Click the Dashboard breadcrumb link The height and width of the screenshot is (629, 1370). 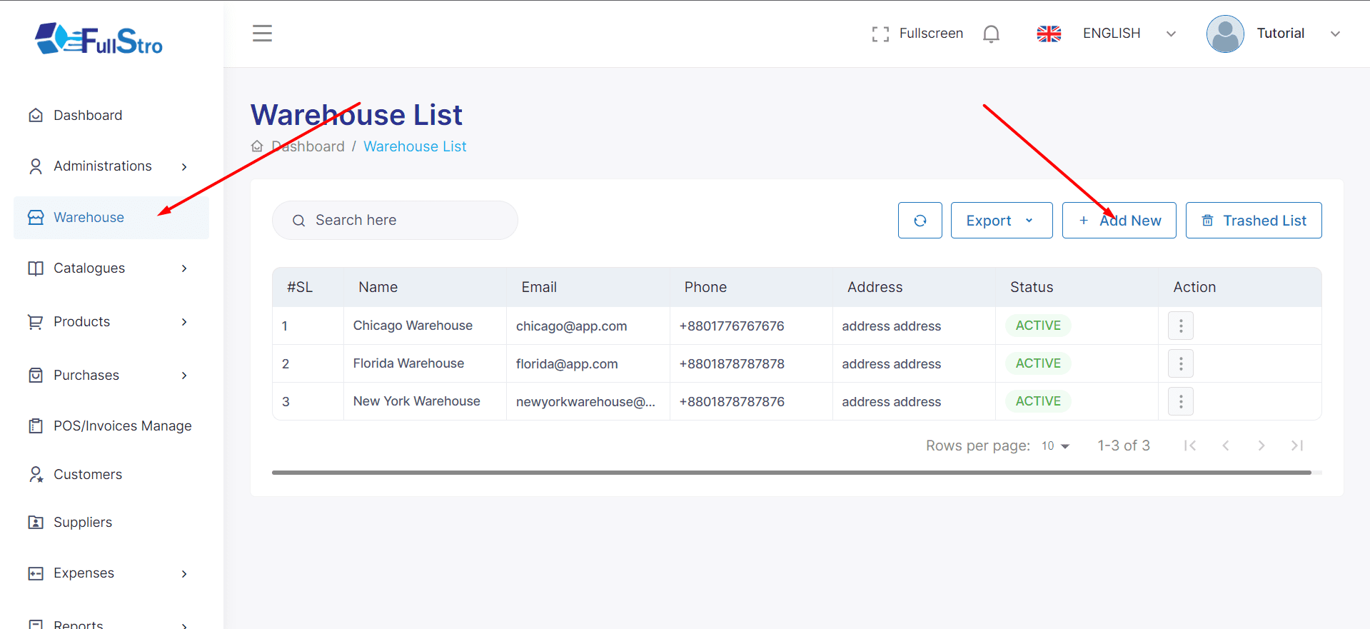(308, 146)
